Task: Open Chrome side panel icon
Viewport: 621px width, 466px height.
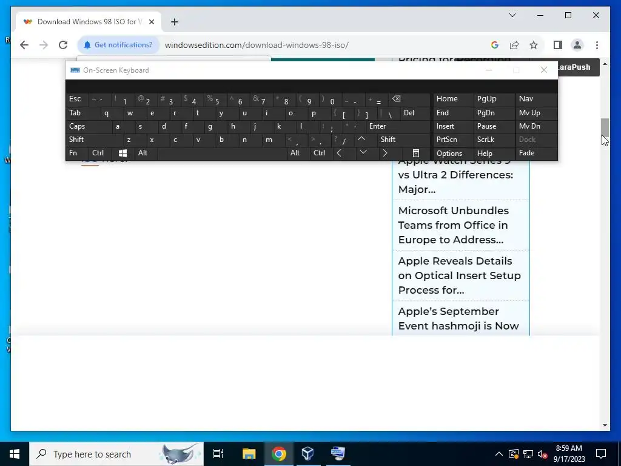Action: (x=558, y=45)
